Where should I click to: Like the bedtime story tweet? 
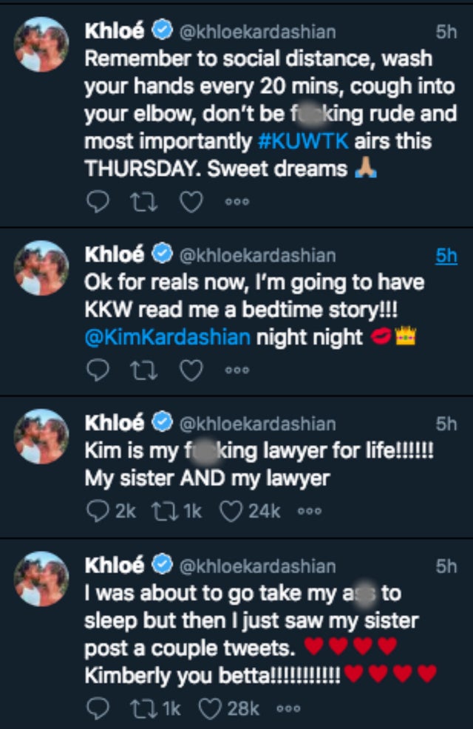coord(191,370)
